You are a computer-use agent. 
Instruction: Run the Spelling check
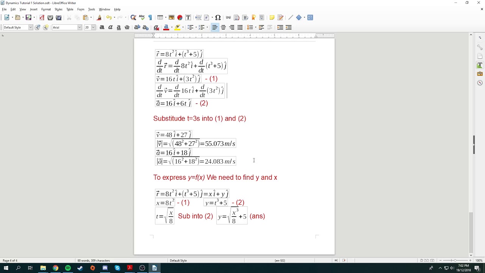coord(142,17)
